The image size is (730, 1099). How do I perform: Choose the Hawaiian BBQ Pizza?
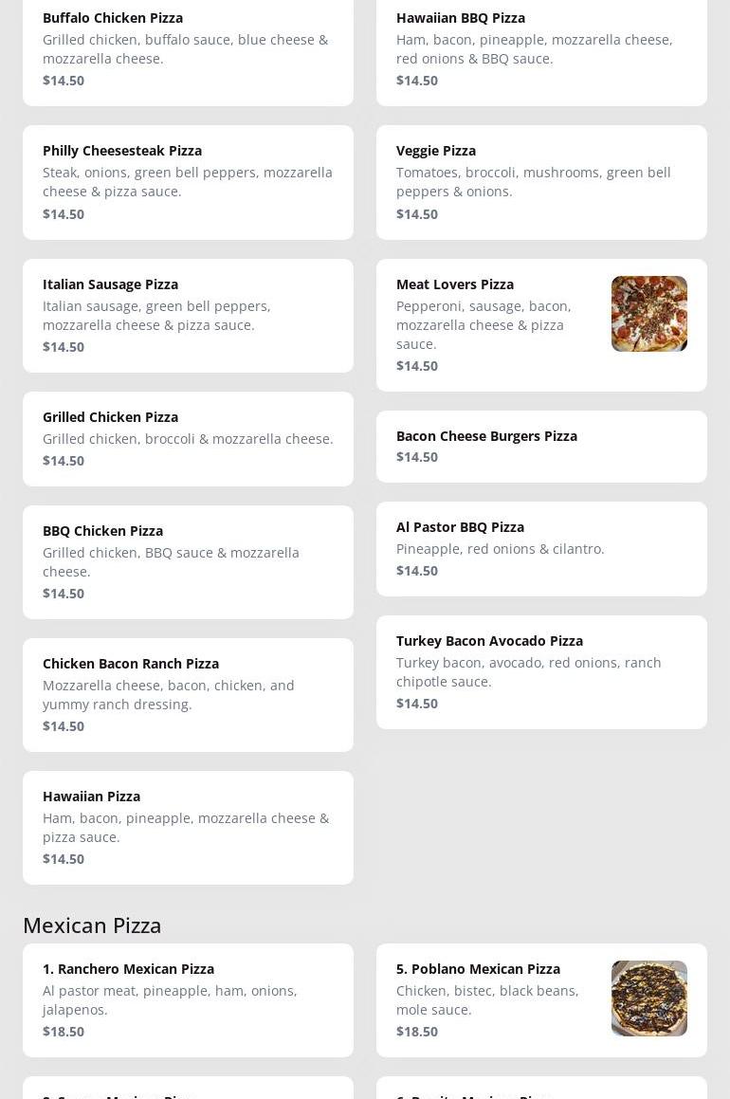[x=461, y=18]
